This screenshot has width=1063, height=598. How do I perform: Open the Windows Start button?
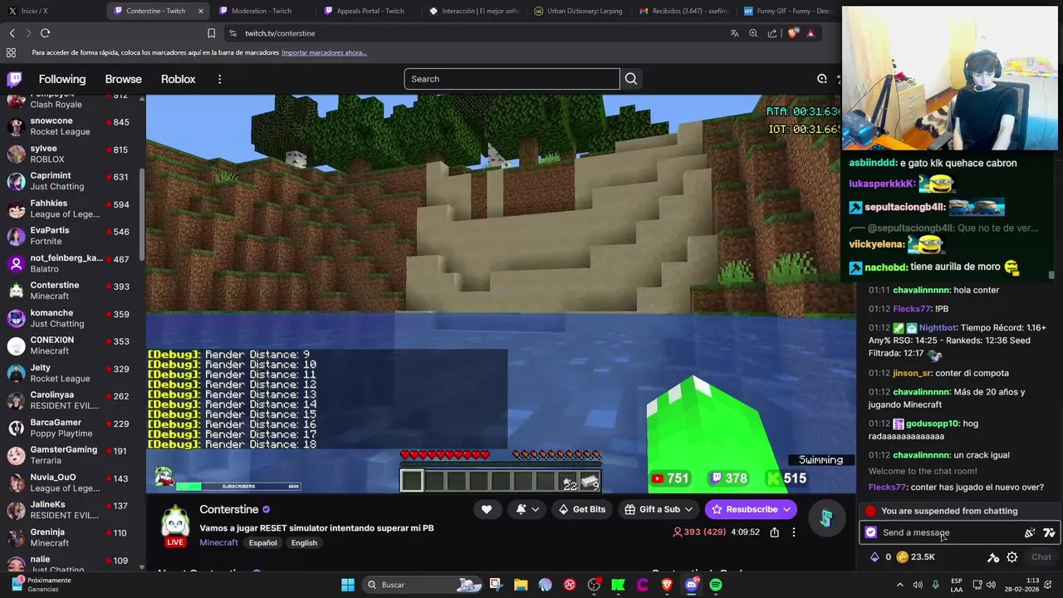[x=348, y=585]
